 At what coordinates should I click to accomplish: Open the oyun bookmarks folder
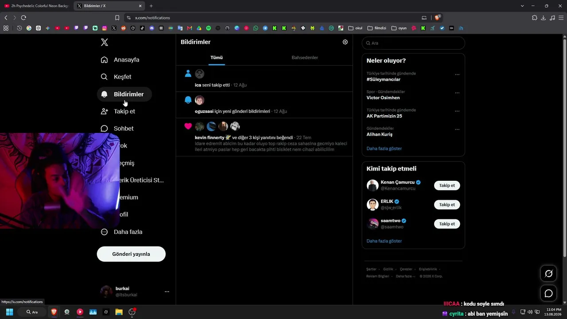tap(399, 28)
